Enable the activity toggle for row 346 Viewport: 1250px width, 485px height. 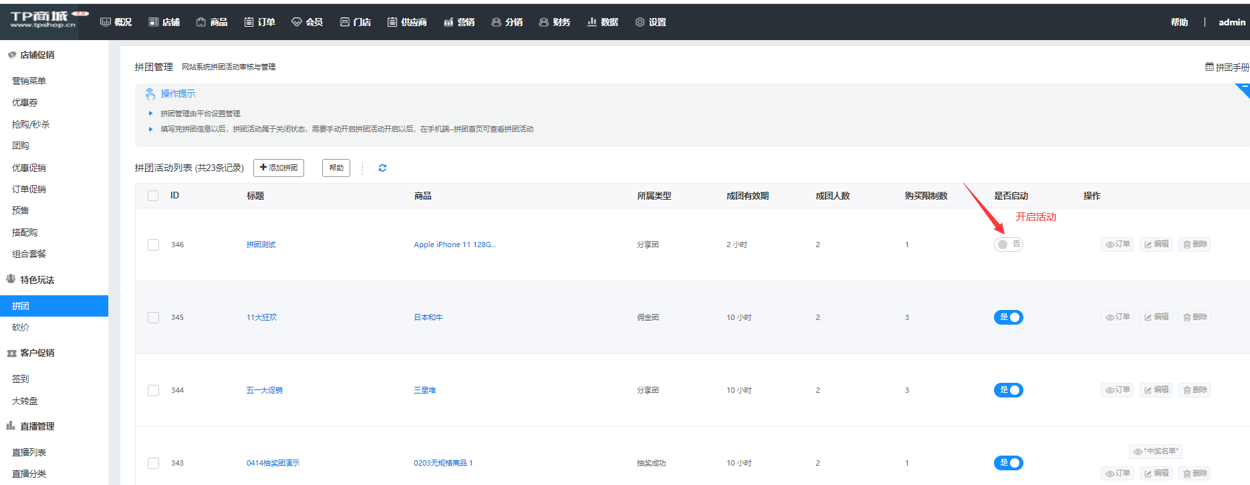(1008, 245)
